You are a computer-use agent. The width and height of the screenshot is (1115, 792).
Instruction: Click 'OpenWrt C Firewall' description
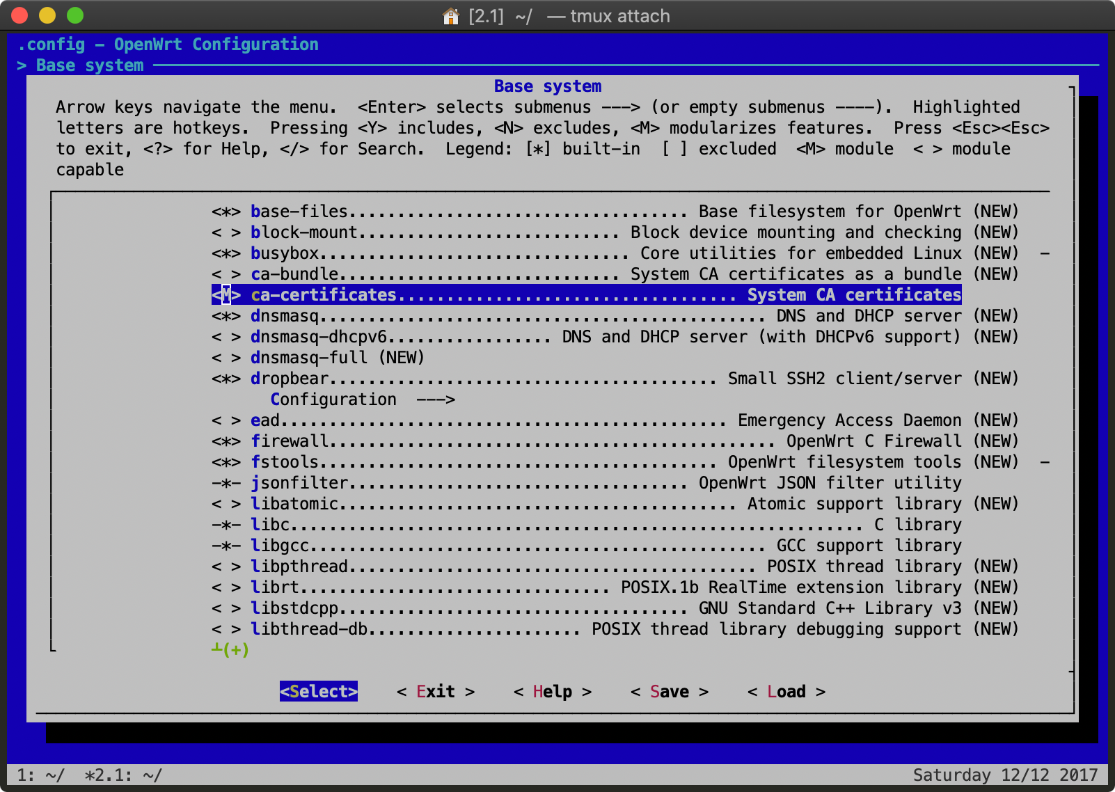pyautogui.click(x=874, y=441)
